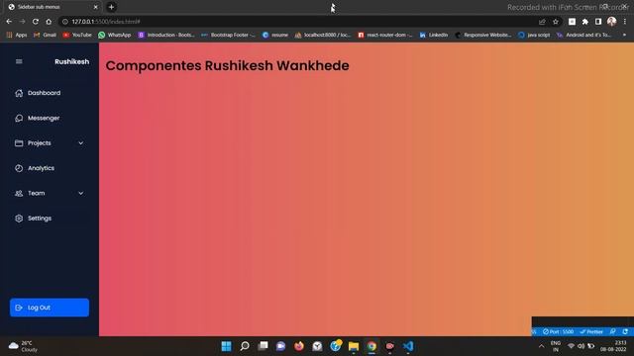Screen dimensions: 634x356
Task: Open the weather widget on taskbar
Action: 23,346
